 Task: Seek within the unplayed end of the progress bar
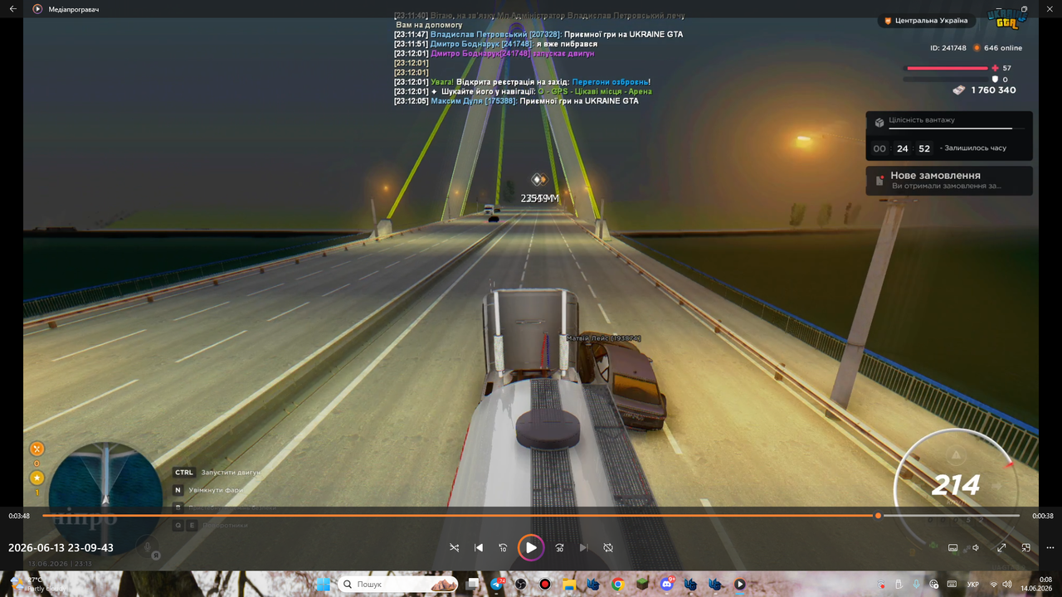tap(951, 516)
